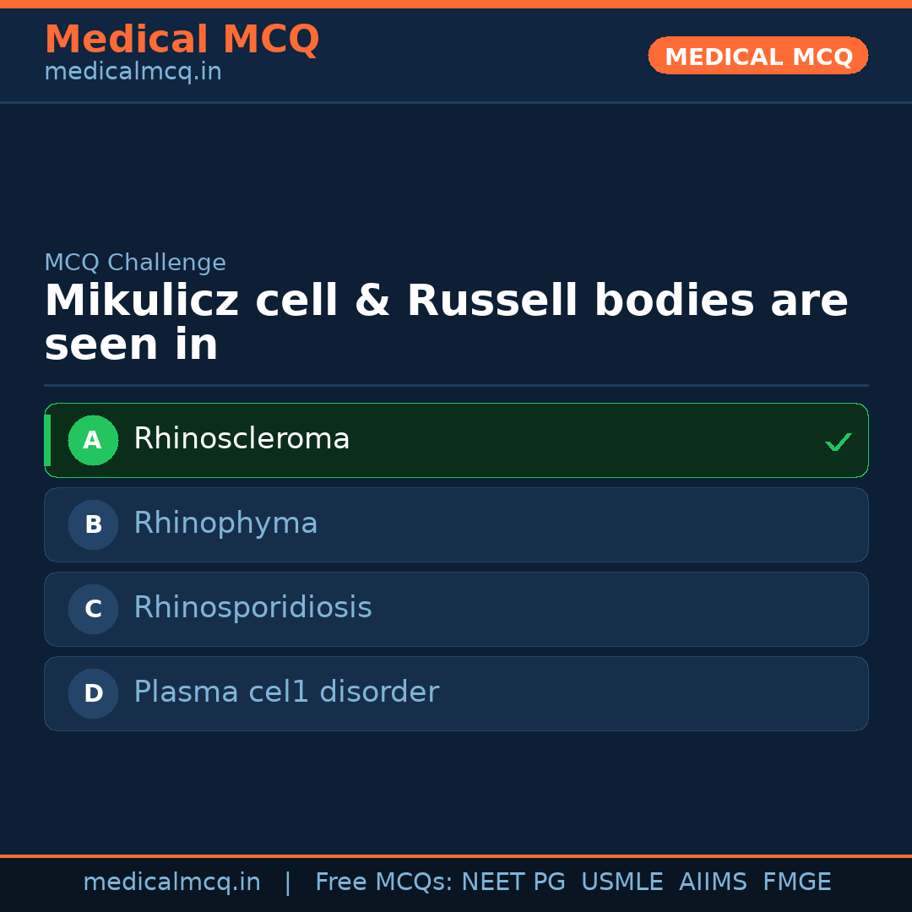Click the C letter circle badge

tap(93, 609)
